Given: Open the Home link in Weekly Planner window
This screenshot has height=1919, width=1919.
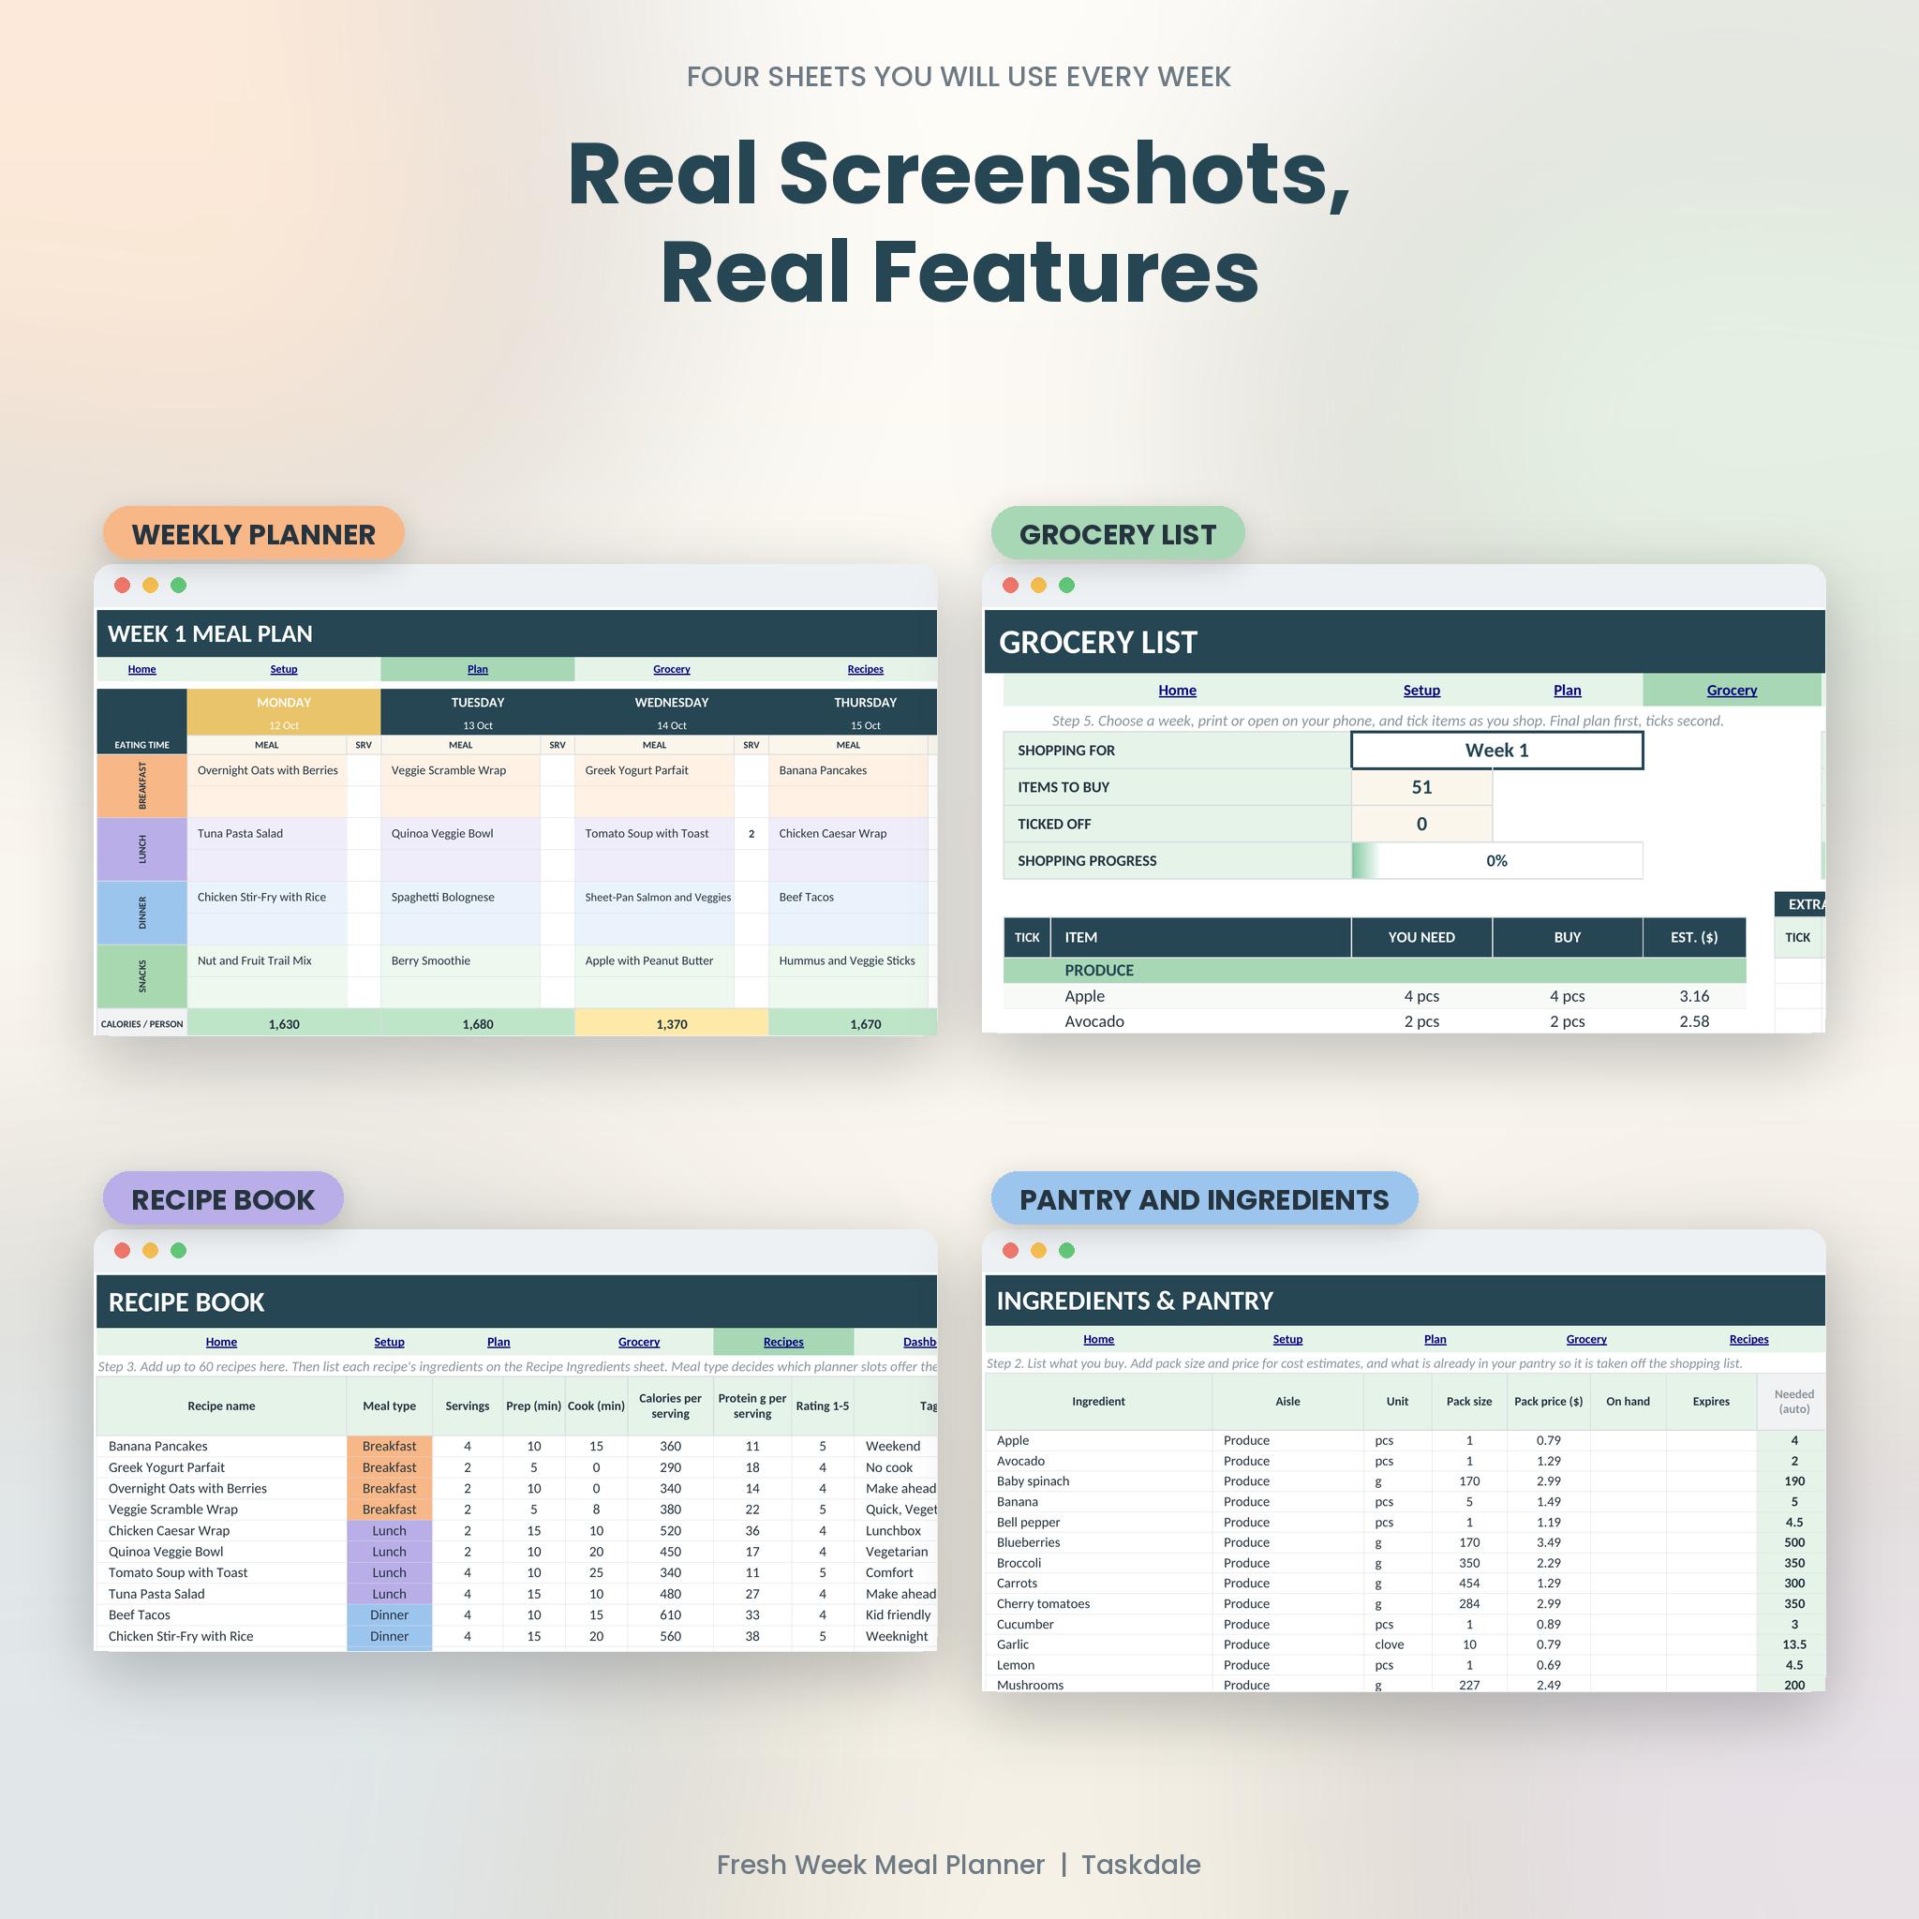Looking at the screenshot, I should tap(142, 669).
